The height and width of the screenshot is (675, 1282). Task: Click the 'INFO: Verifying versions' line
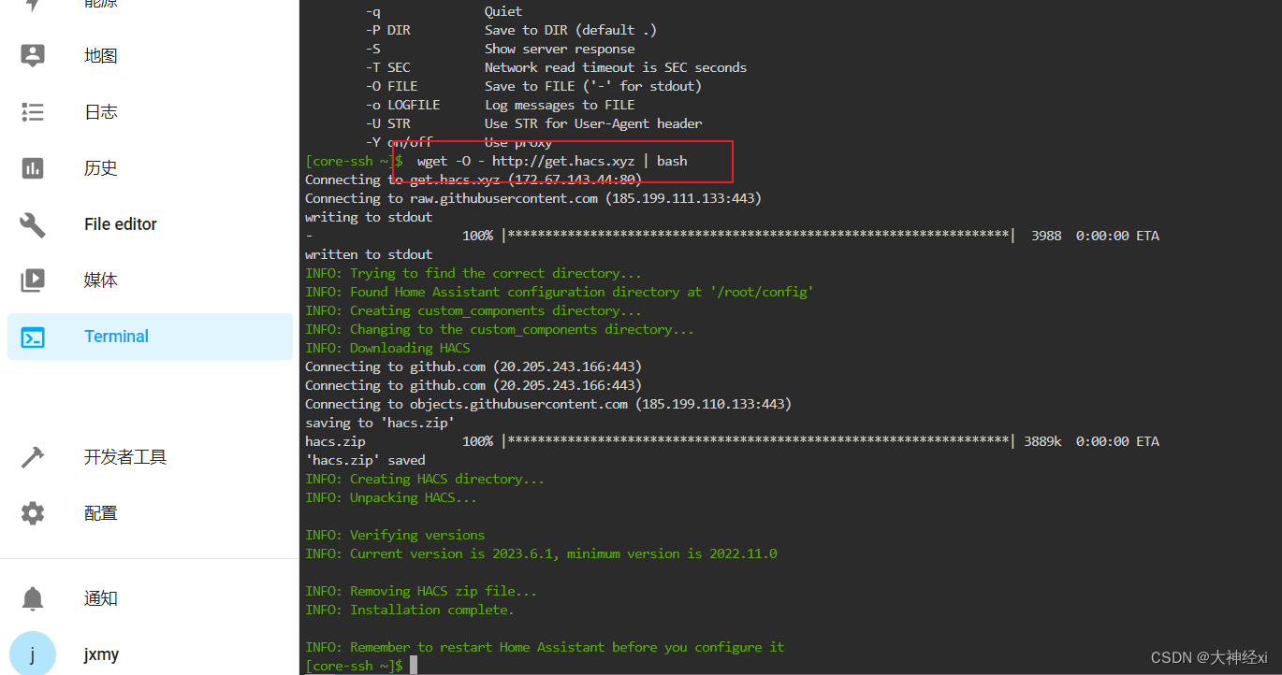point(395,535)
